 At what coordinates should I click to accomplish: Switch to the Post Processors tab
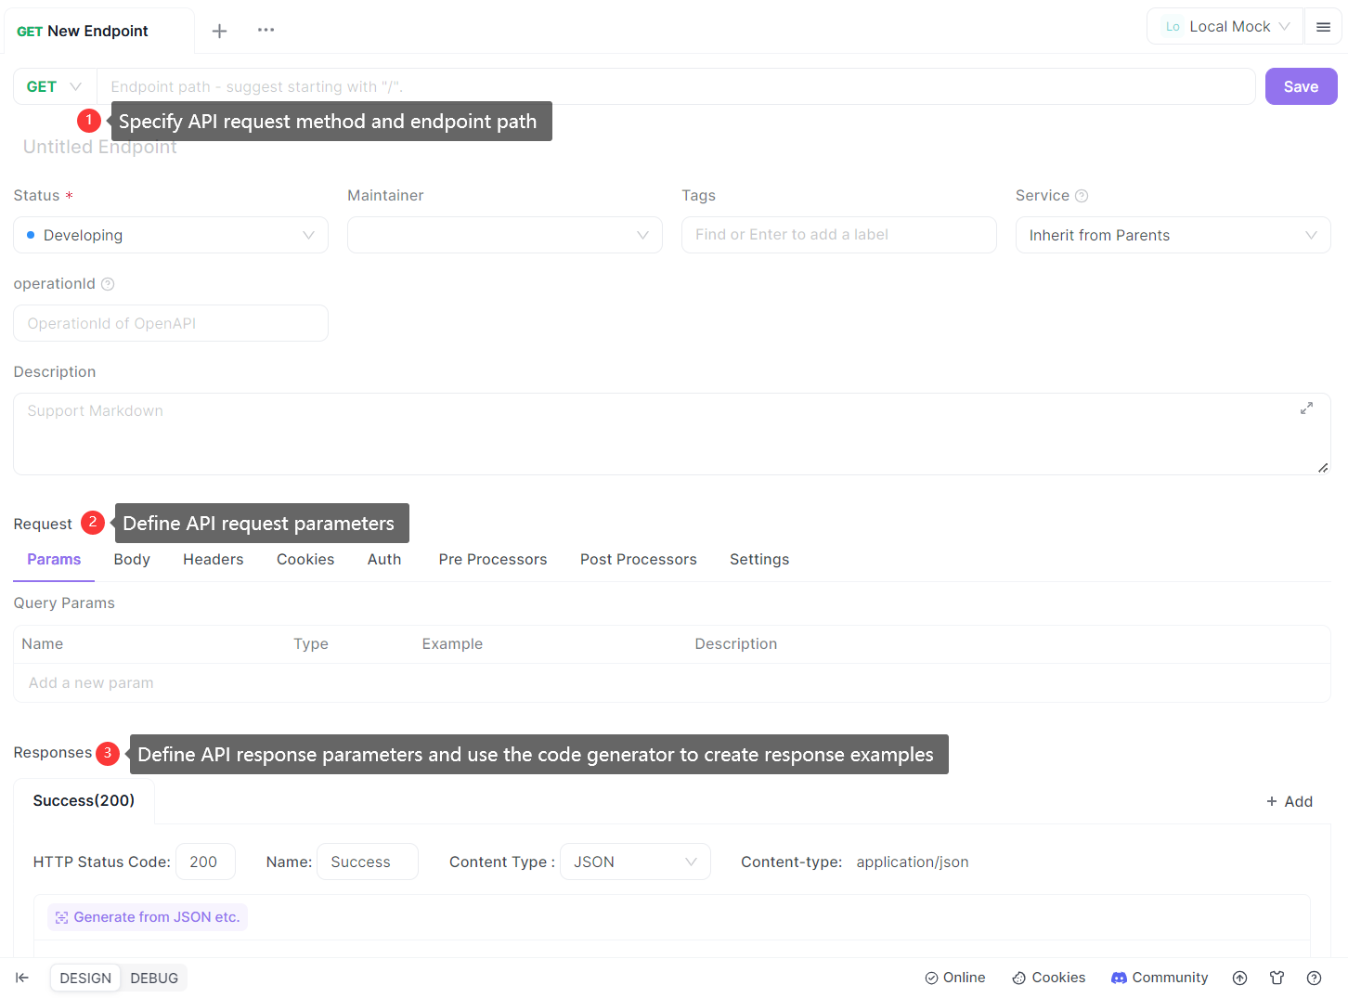(639, 560)
